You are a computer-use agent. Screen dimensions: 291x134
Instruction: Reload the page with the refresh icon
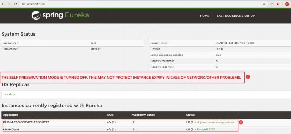click(16, 4)
